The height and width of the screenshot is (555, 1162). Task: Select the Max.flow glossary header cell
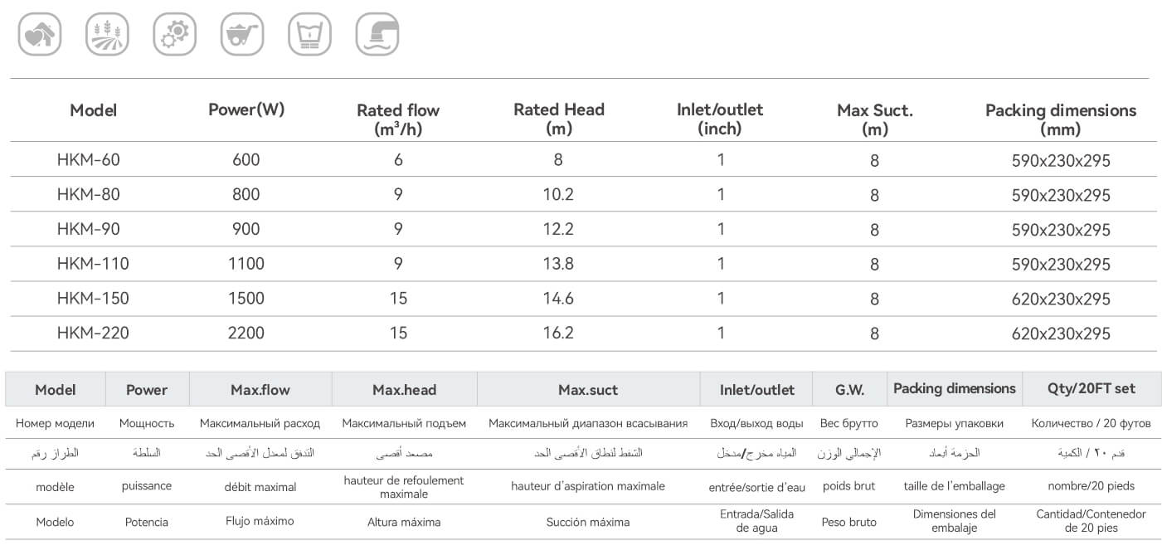click(260, 389)
